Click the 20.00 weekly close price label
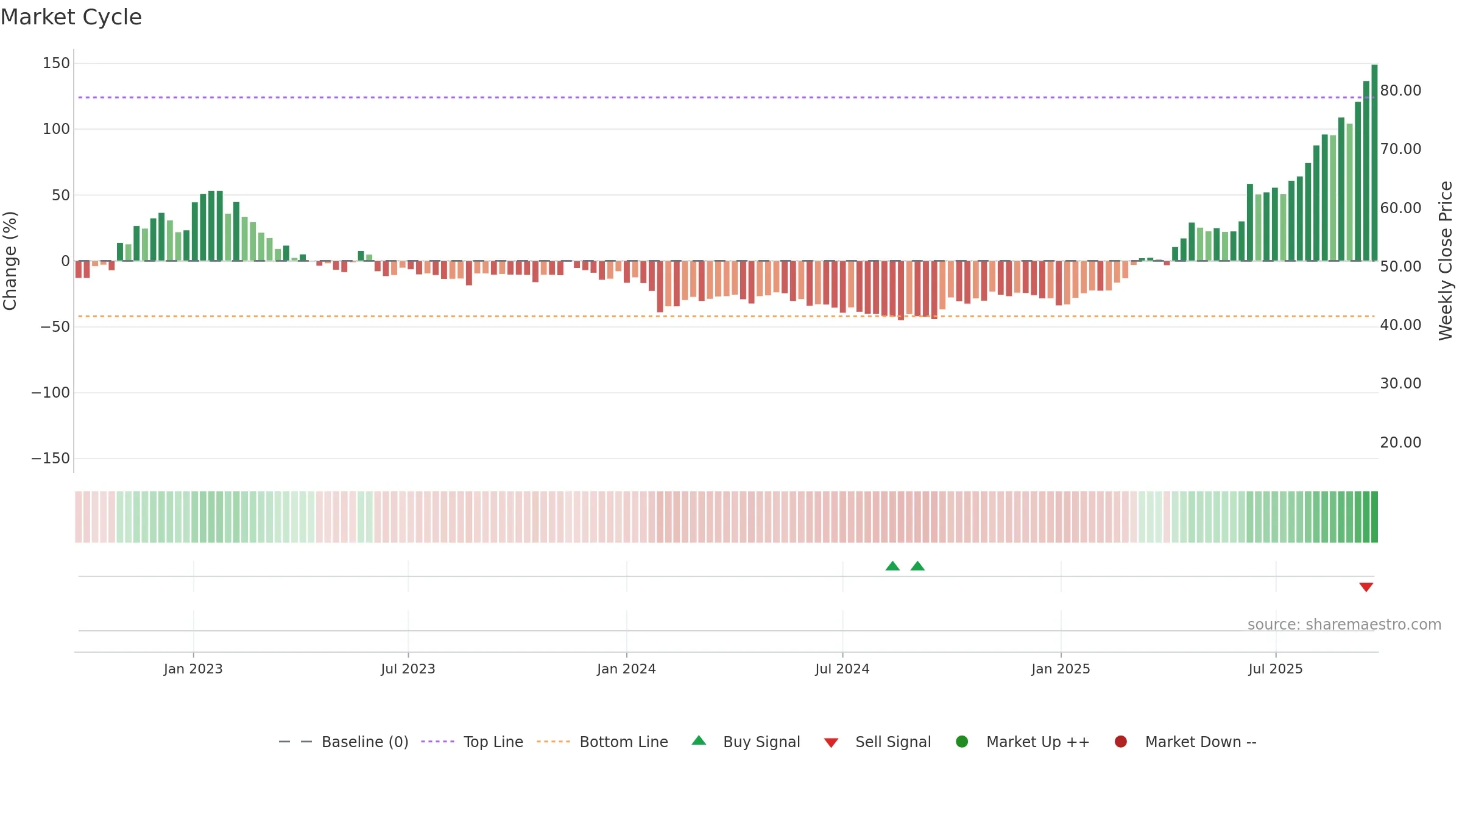The height and width of the screenshot is (822, 1462). click(1400, 443)
